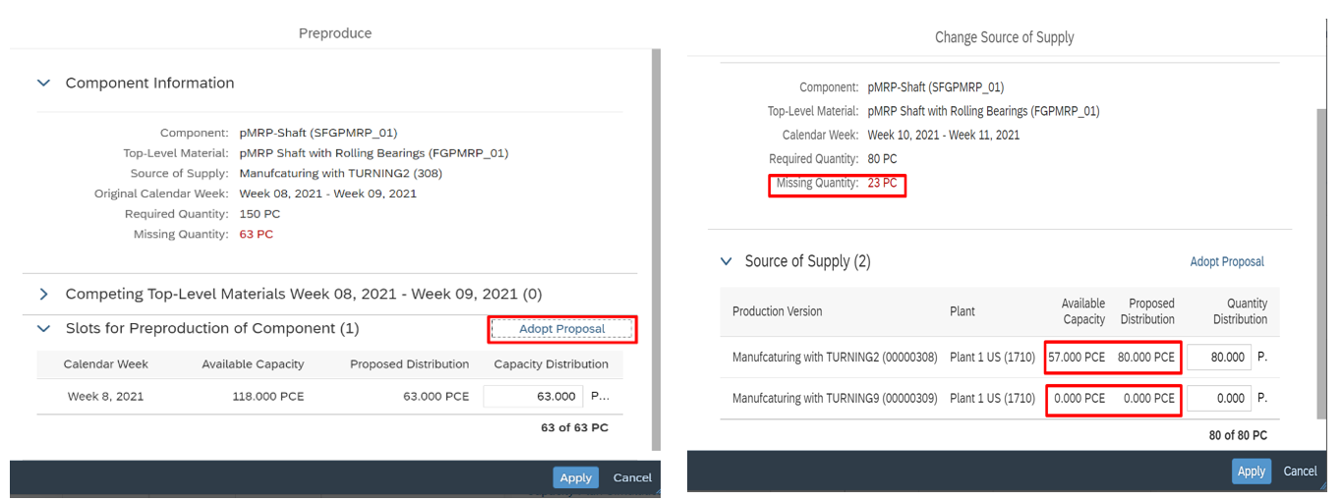Apply changes in the Preproduce dialog

[x=575, y=477]
